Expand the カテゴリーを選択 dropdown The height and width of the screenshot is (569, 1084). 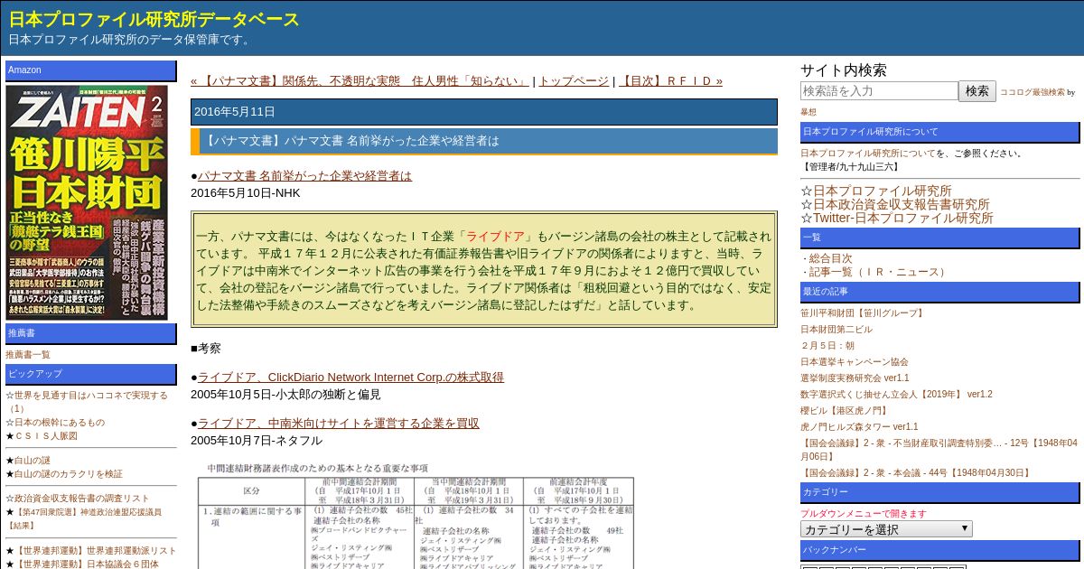click(x=886, y=529)
